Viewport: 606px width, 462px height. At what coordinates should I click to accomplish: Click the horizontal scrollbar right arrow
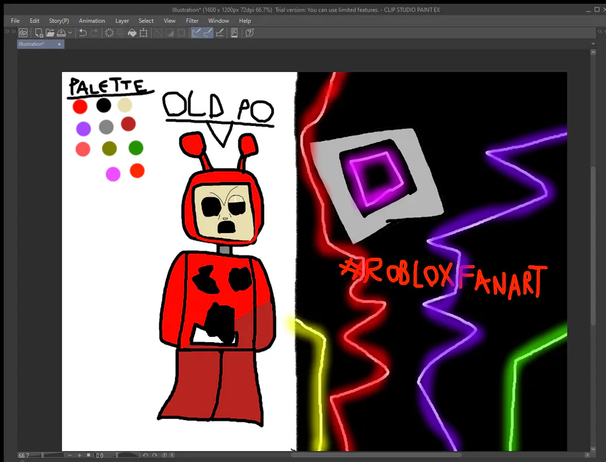[x=587, y=455]
